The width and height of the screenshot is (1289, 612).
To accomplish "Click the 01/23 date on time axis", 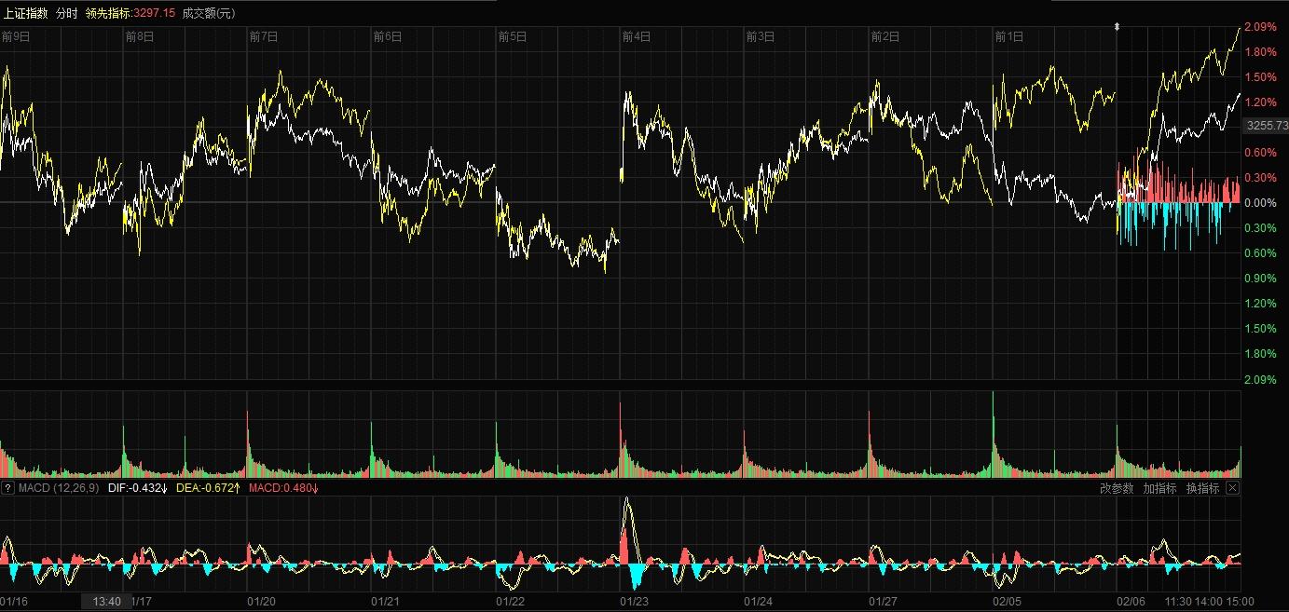I will [x=635, y=602].
